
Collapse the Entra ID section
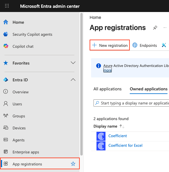click(x=73, y=80)
